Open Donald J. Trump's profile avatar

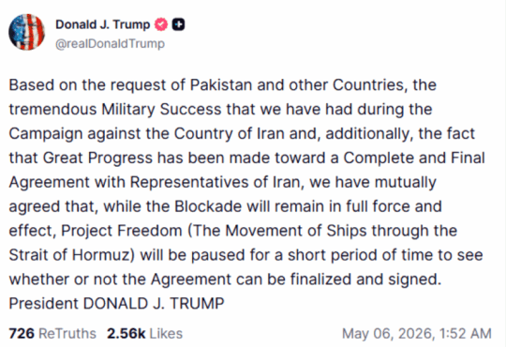27,32
